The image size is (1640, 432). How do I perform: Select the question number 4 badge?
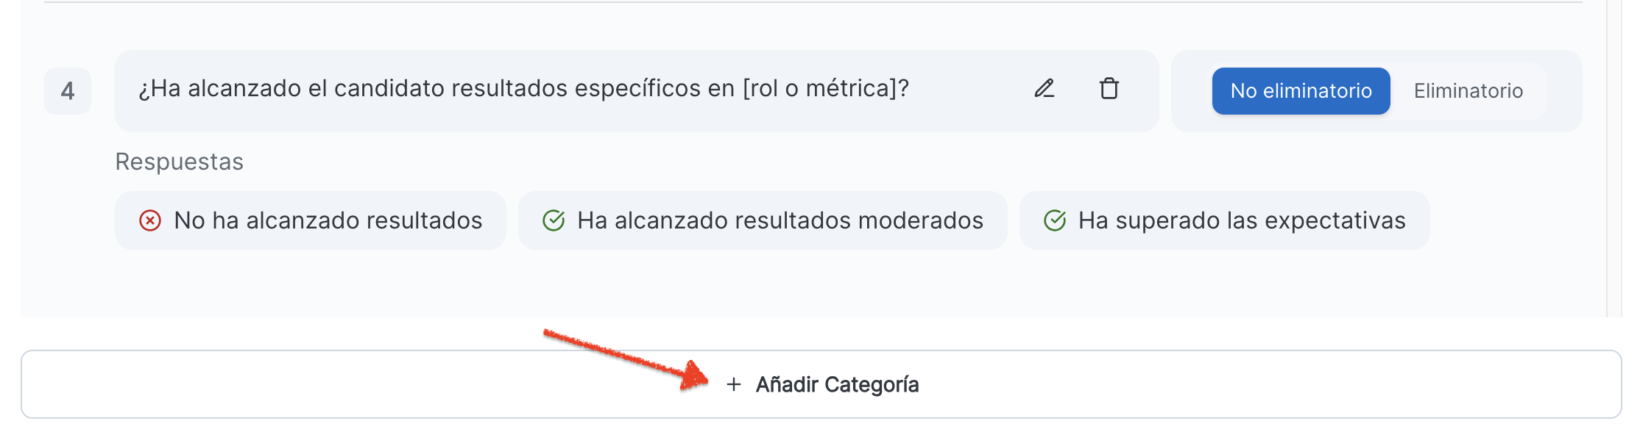(x=68, y=91)
